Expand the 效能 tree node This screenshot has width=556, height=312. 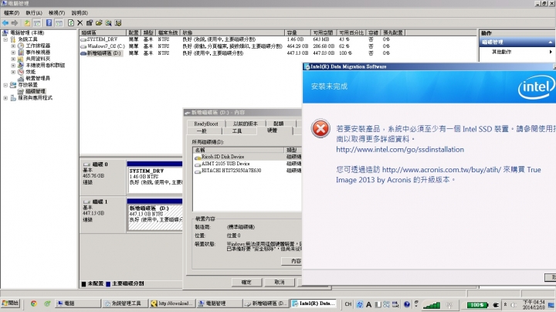[x=13, y=72]
